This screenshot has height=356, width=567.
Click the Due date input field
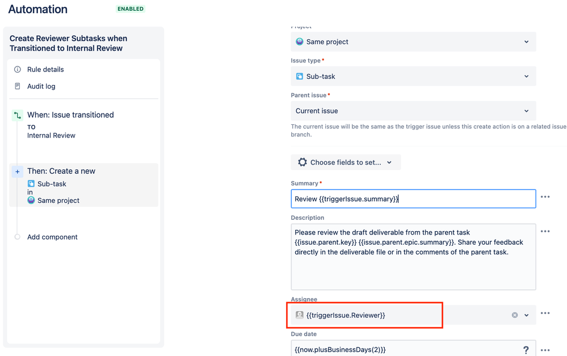tap(413, 349)
